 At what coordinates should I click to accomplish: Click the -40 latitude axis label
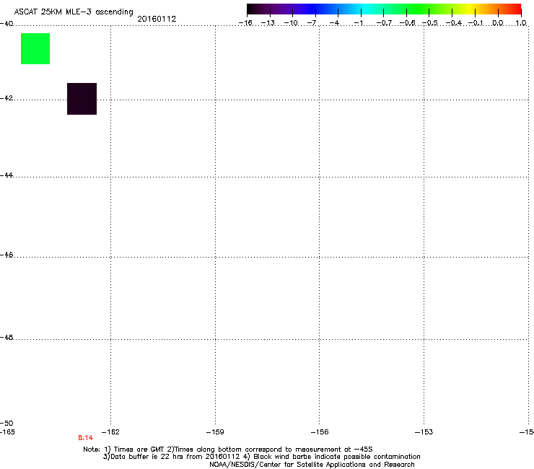click(6, 24)
